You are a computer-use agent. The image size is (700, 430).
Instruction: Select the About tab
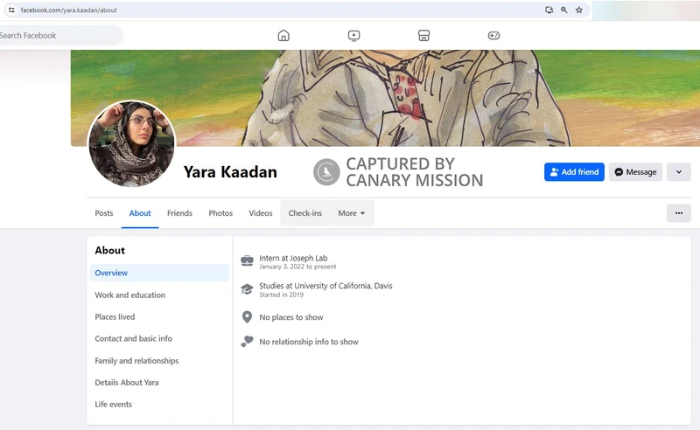click(140, 213)
